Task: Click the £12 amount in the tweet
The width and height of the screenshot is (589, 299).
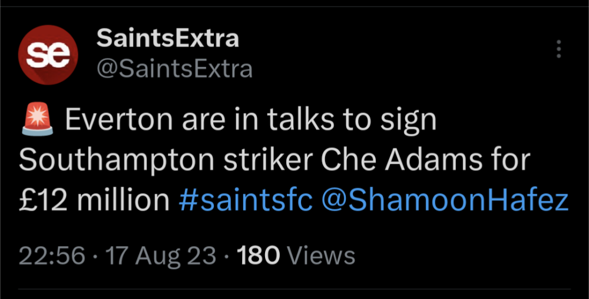Action: (x=44, y=200)
